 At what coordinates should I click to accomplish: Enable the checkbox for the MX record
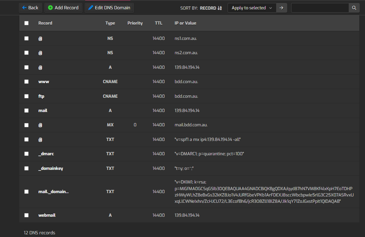point(27,125)
